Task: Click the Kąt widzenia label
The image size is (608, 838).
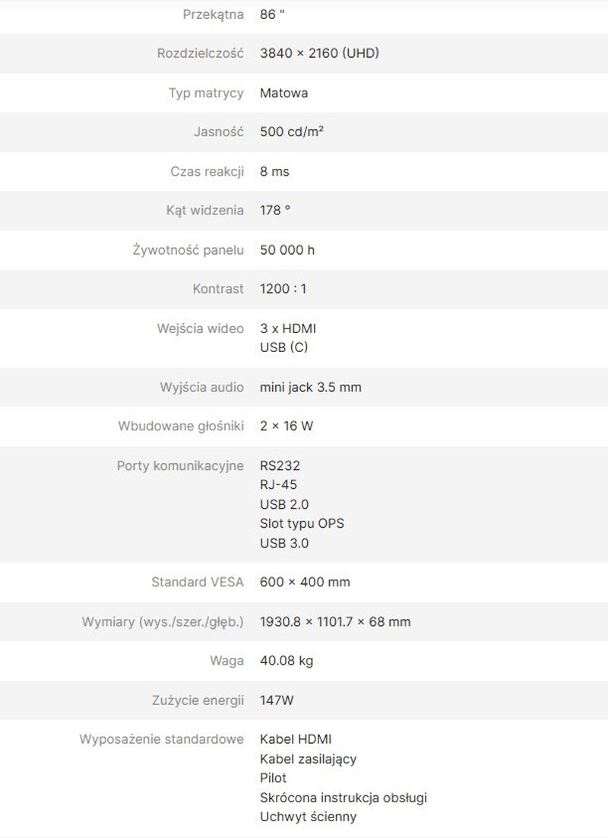Action: 205,211
